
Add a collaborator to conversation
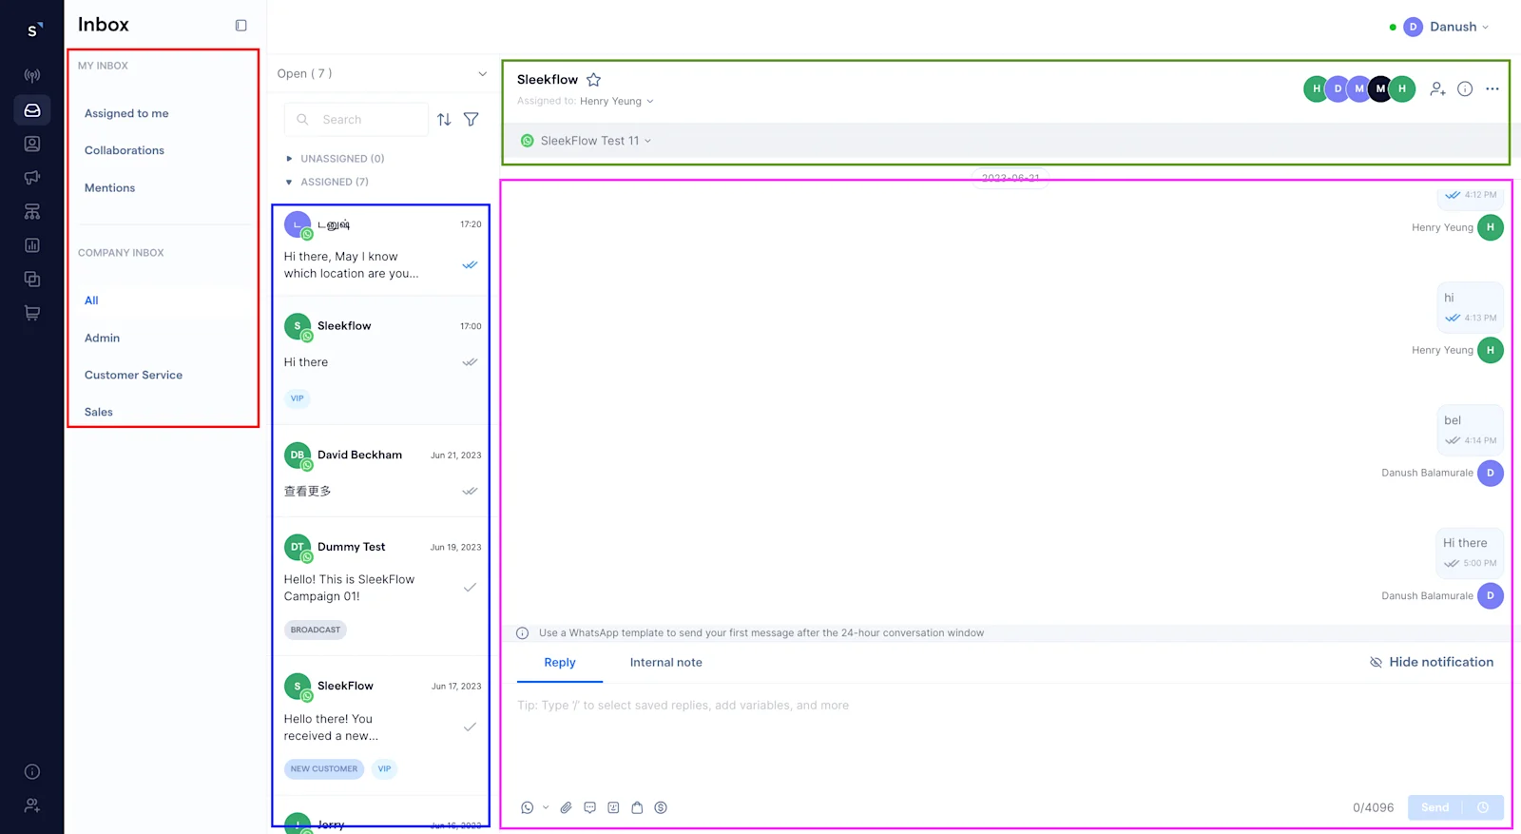click(x=1437, y=88)
